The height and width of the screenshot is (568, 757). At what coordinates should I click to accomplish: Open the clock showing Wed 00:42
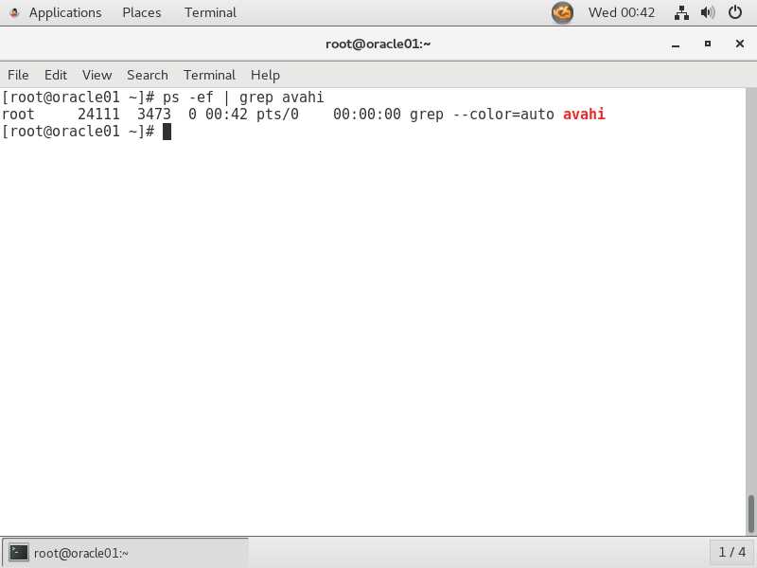(x=622, y=12)
